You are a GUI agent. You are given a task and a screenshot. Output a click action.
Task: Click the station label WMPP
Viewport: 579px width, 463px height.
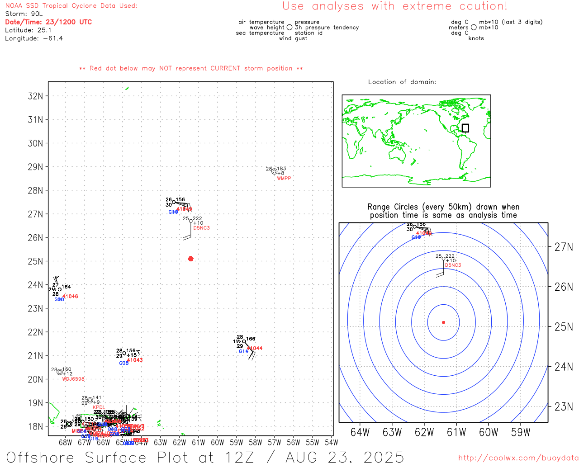click(284, 179)
